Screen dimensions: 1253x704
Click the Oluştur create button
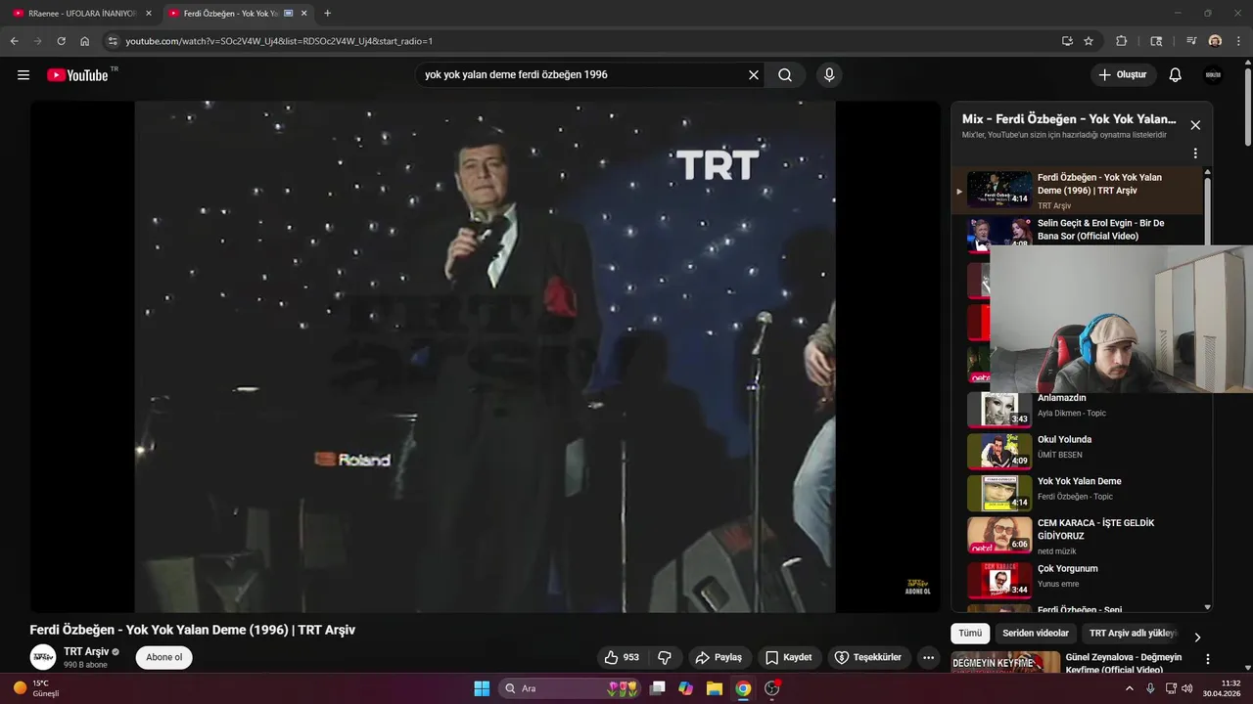coord(1123,75)
